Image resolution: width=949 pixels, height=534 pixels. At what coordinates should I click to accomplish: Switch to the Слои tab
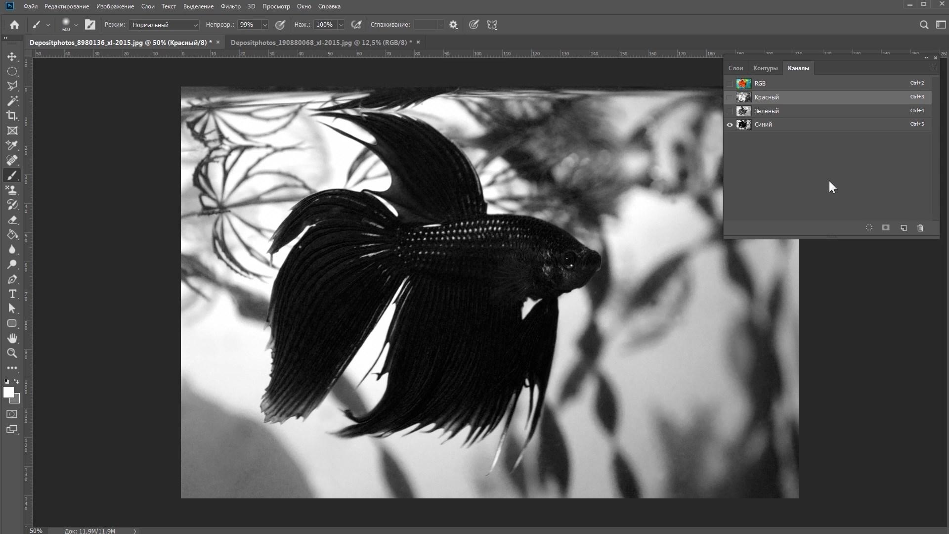pyautogui.click(x=735, y=68)
